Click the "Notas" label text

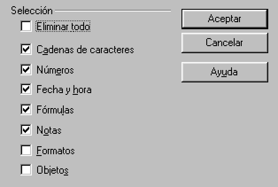click(49, 131)
